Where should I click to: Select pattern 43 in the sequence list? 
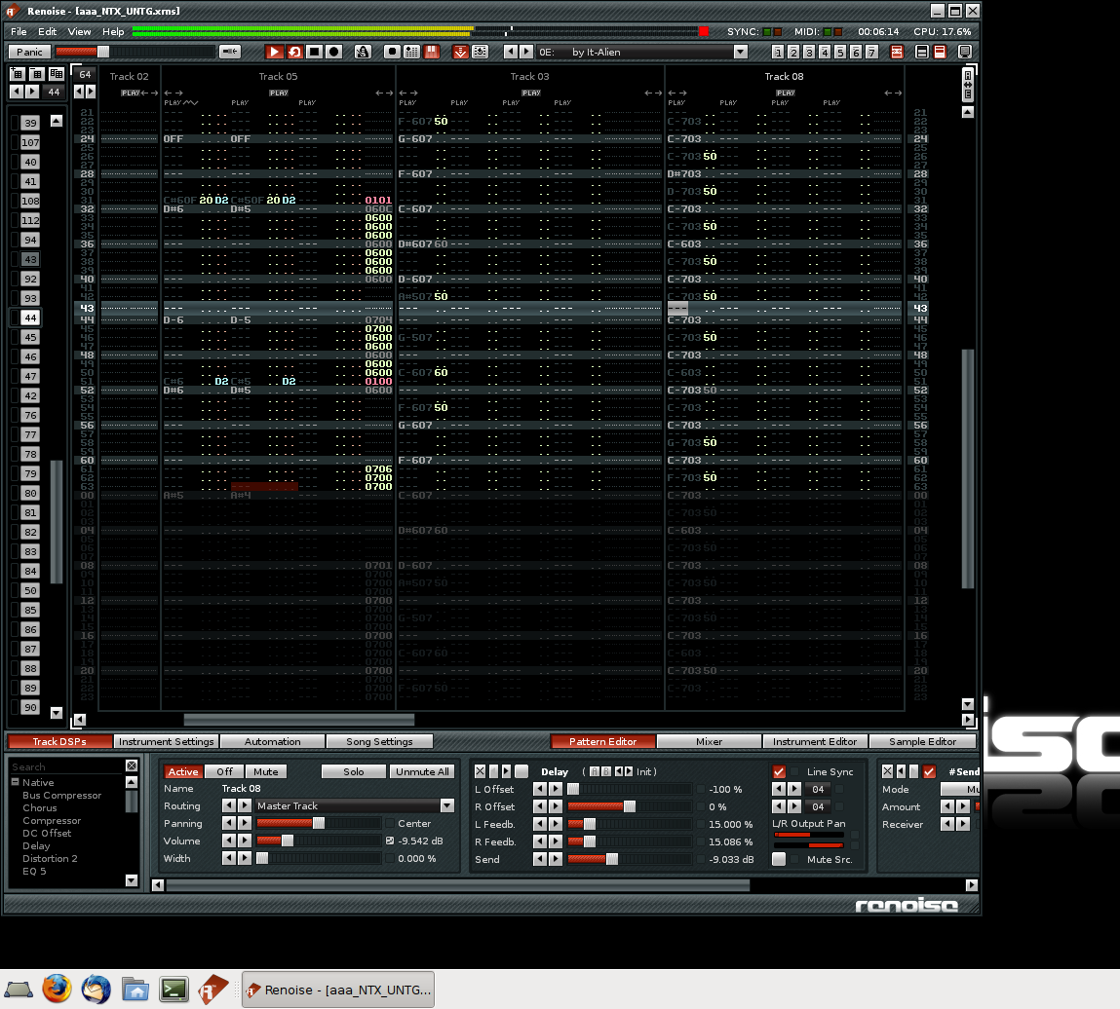pos(30,259)
